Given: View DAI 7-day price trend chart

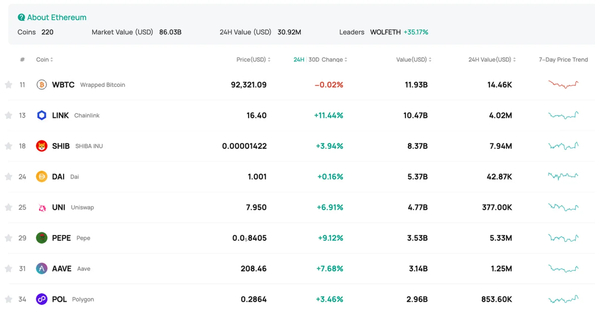Looking at the screenshot, I should (563, 176).
